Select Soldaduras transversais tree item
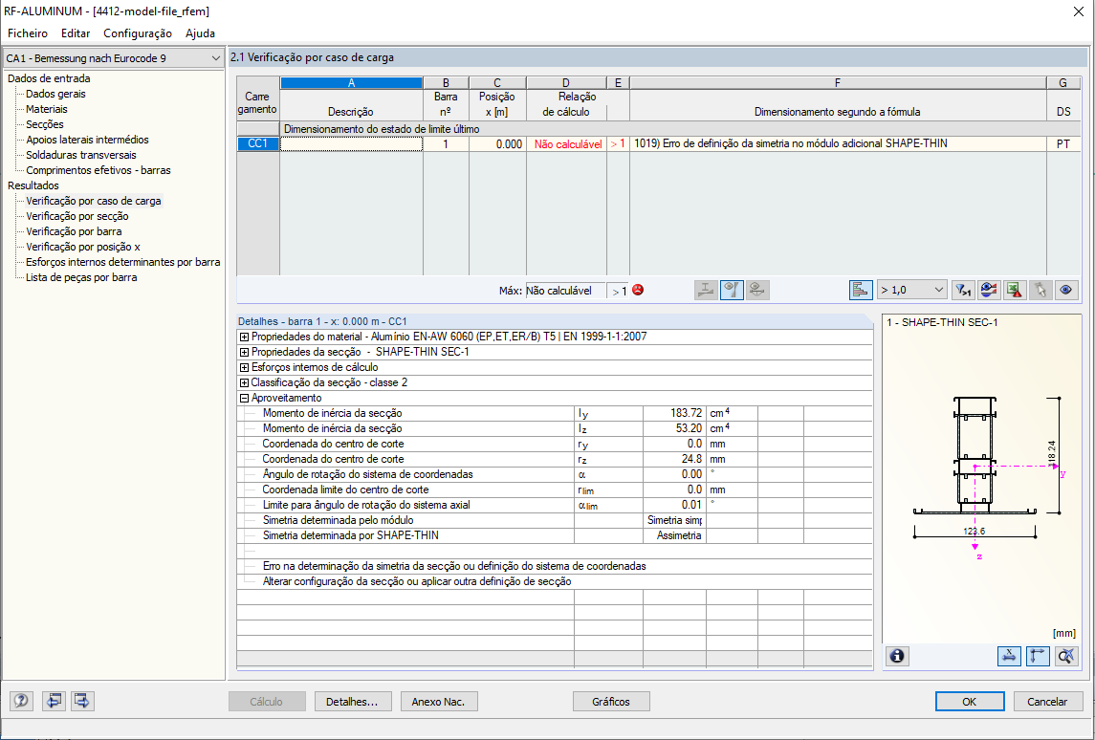The height and width of the screenshot is (740, 1095). pos(81,155)
